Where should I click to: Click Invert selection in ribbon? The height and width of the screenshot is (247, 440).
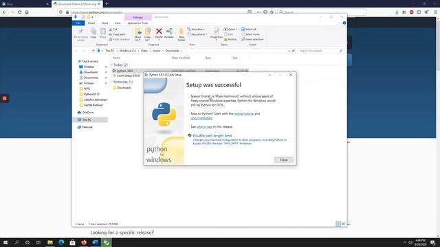click(252, 40)
